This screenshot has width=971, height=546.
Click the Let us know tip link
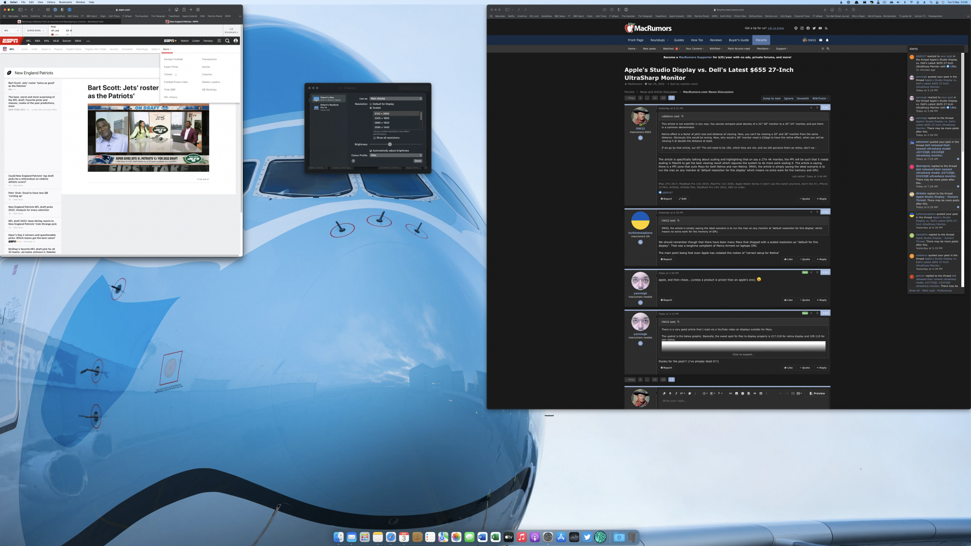coord(776,28)
